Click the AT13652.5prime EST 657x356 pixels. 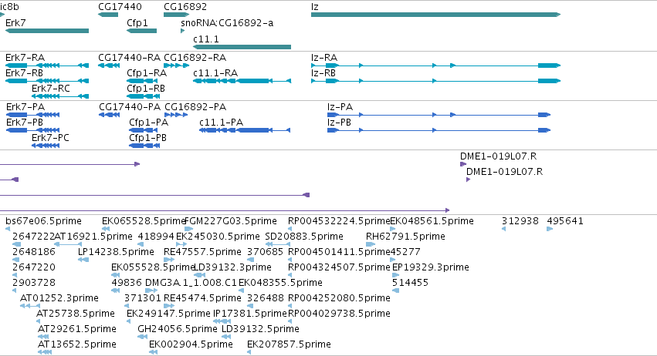point(45,353)
